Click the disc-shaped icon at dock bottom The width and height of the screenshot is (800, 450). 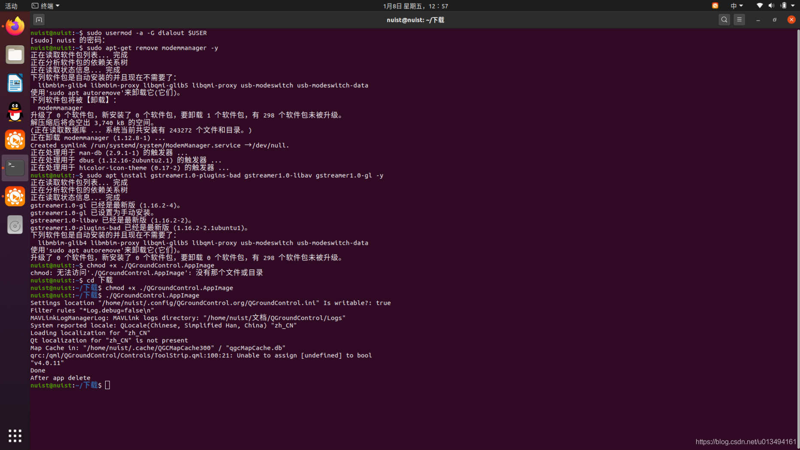pyautogui.click(x=15, y=224)
